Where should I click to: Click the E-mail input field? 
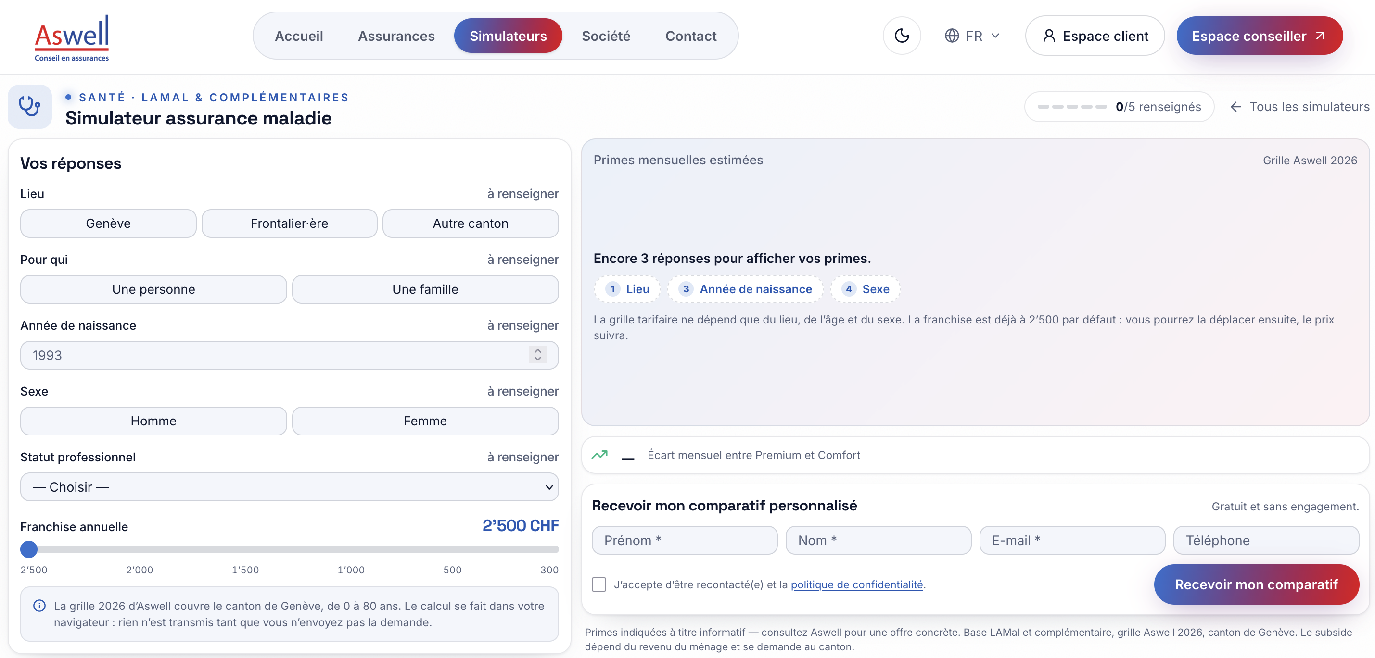[1072, 540]
